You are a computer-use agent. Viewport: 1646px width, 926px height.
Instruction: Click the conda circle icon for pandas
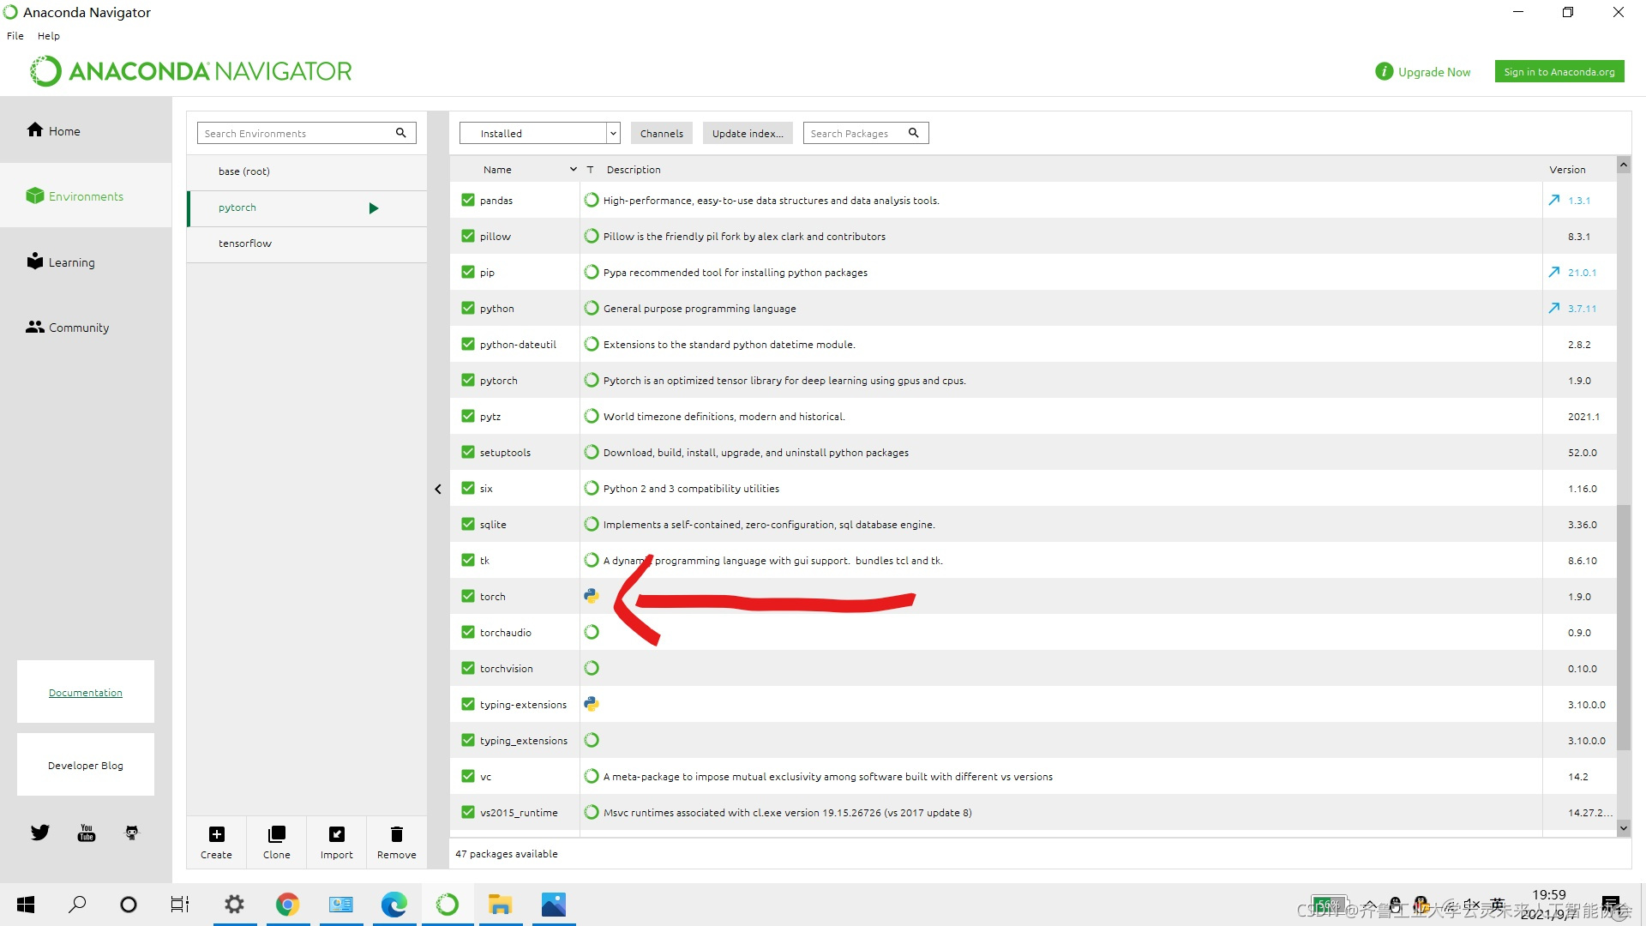(x=592, y=200)
